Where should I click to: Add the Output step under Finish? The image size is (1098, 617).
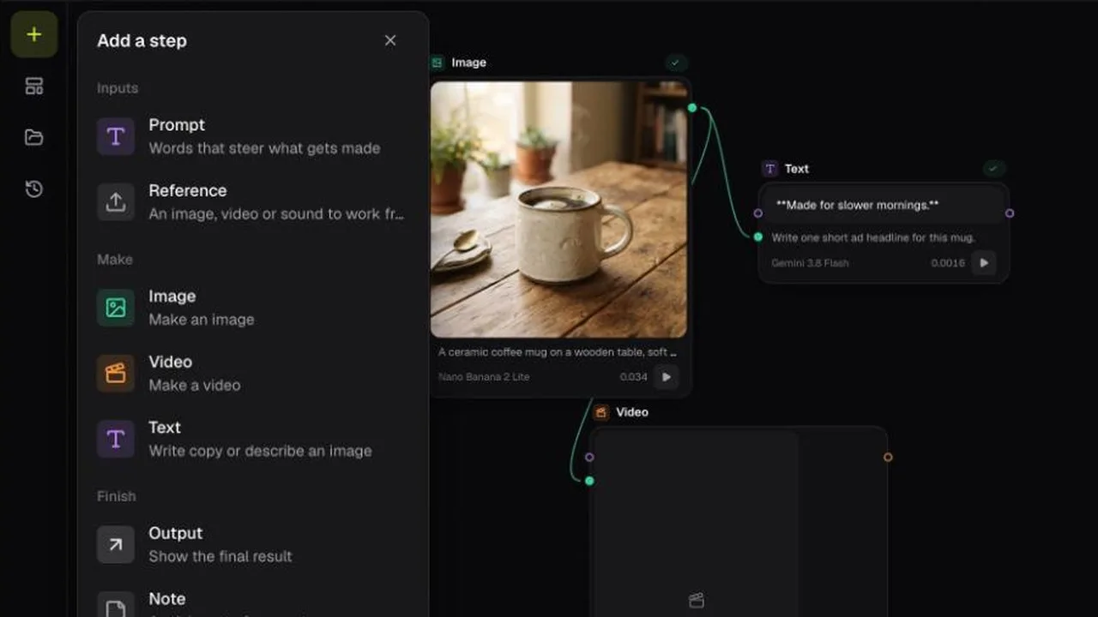pyautogui.click(x=253, y=545)
